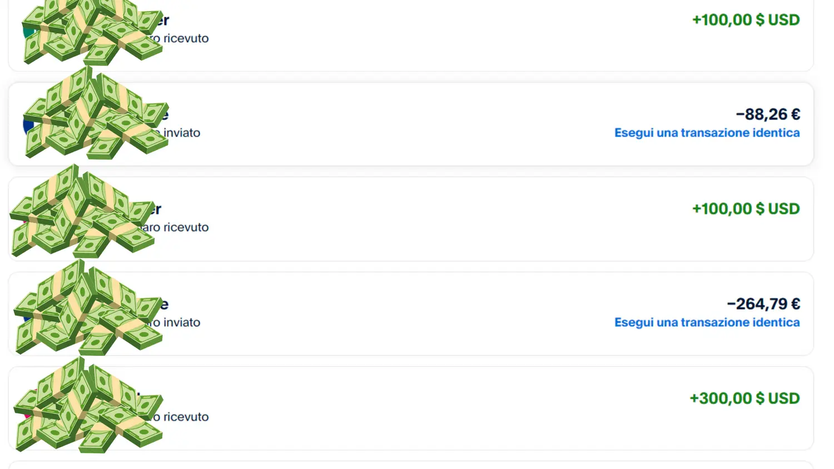Click the topmost +100,00 $ USD amount
This screenshot has height=469, width=834.
coord(746,20)
